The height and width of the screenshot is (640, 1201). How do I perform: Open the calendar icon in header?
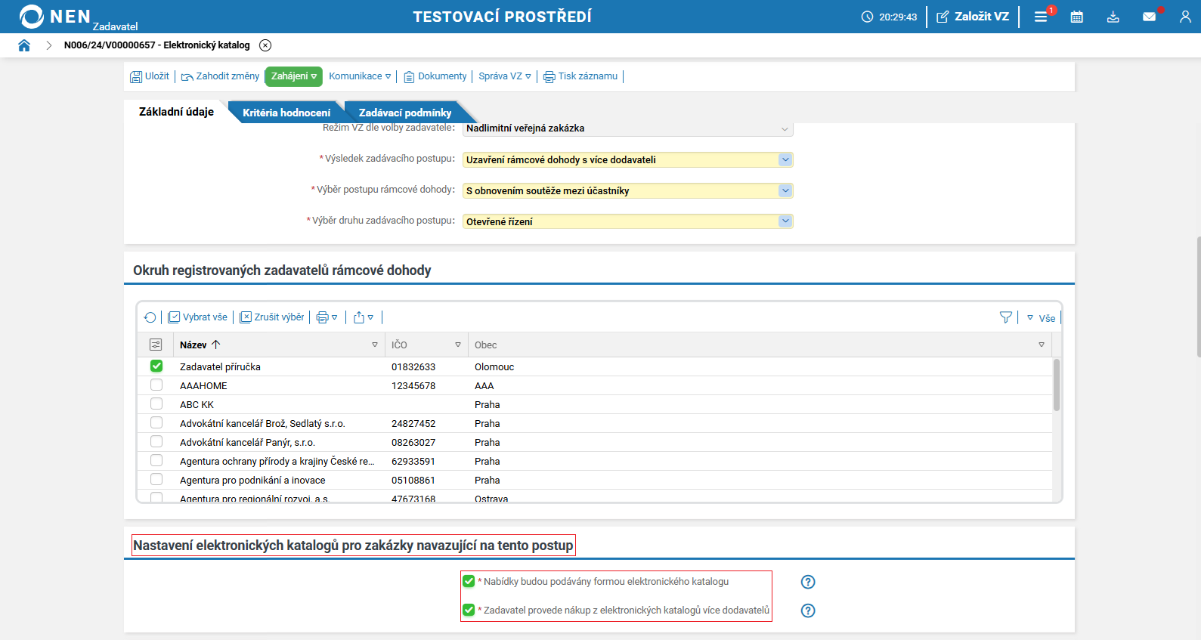pyautogui.click(x=1076, y=17)
